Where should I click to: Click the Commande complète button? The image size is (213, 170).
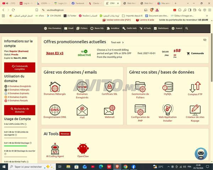(20, 68)
